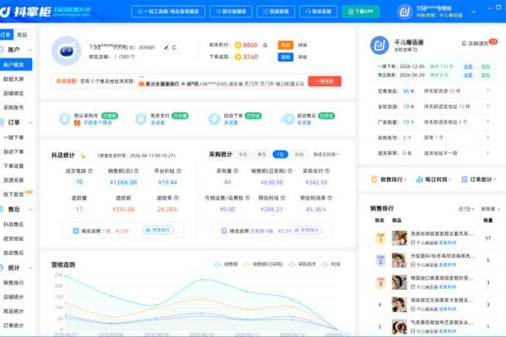Click the large account avatar picture
Image resolution: width=506 pixels, height=337 pixels.
click(67, 51)
